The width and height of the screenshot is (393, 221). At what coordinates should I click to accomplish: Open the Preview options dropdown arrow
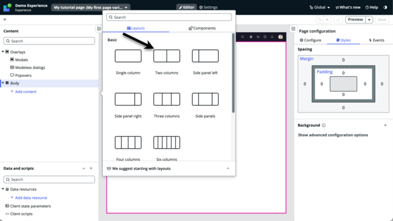(369, 20)
